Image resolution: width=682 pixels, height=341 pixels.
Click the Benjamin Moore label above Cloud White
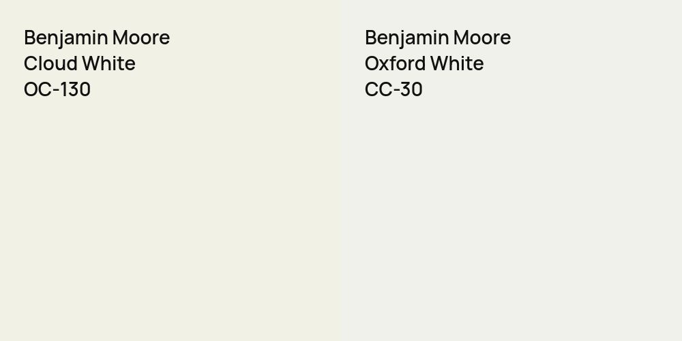[x=97, y=38]
